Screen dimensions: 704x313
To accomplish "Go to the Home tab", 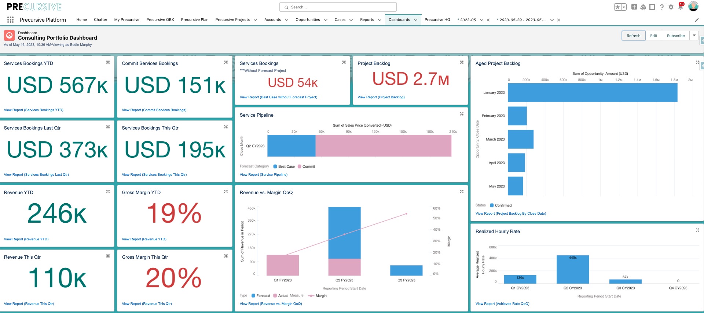I will pos(81,20).
